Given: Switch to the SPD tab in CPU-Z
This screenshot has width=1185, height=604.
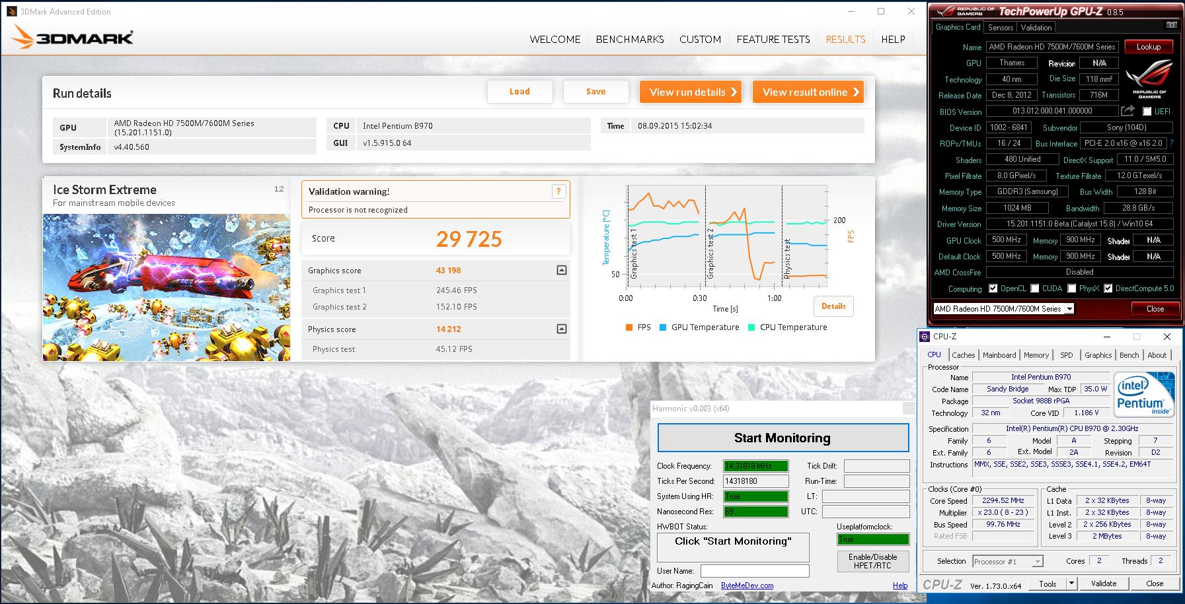Looking at the screenshot, I should pyautogui.click(x=1066, y=355).
